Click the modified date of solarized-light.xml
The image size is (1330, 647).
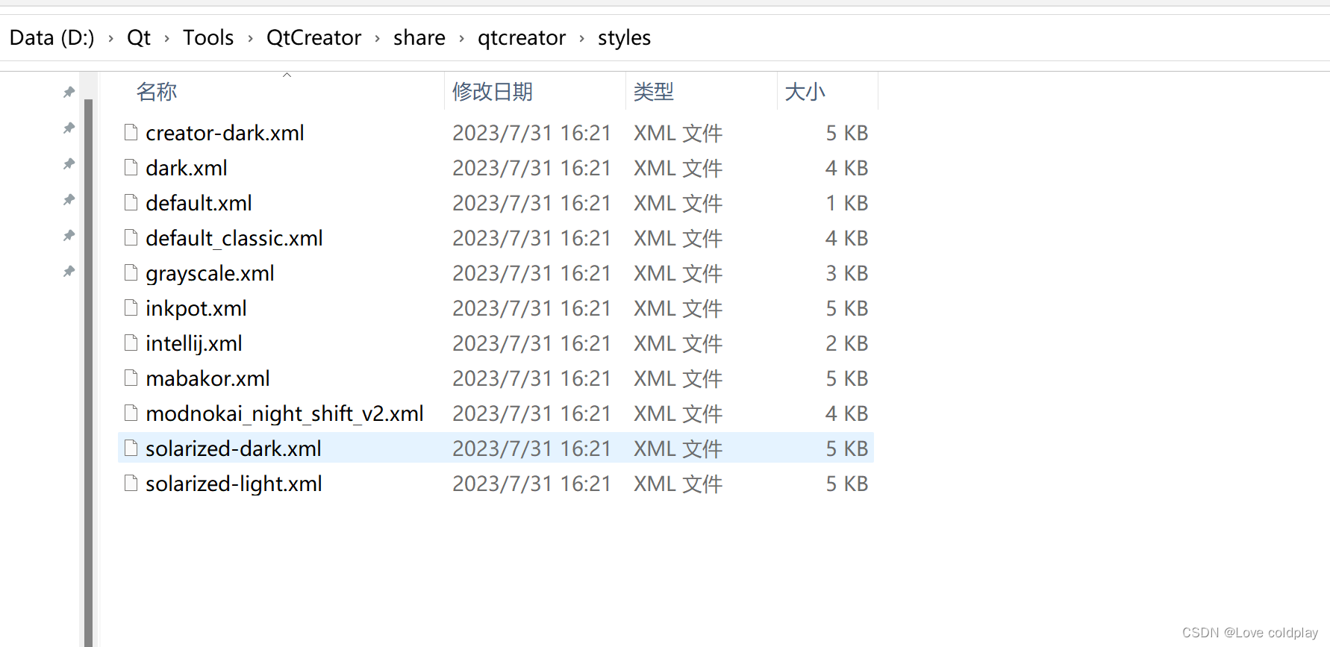[531, 484]
